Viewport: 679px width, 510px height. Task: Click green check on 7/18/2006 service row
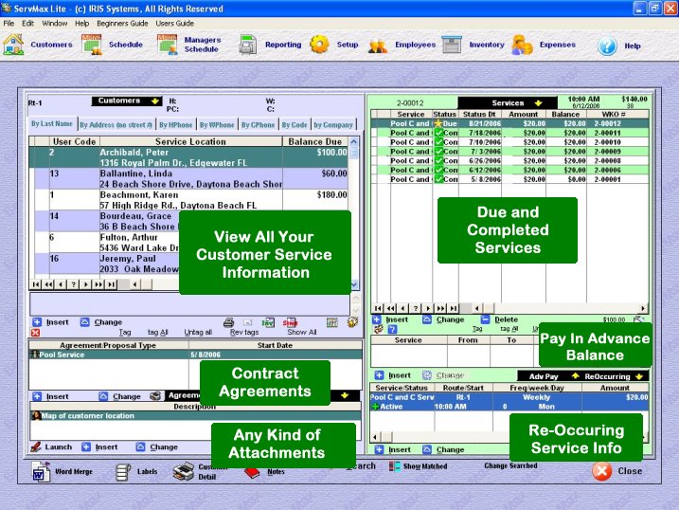click(438, 133)
